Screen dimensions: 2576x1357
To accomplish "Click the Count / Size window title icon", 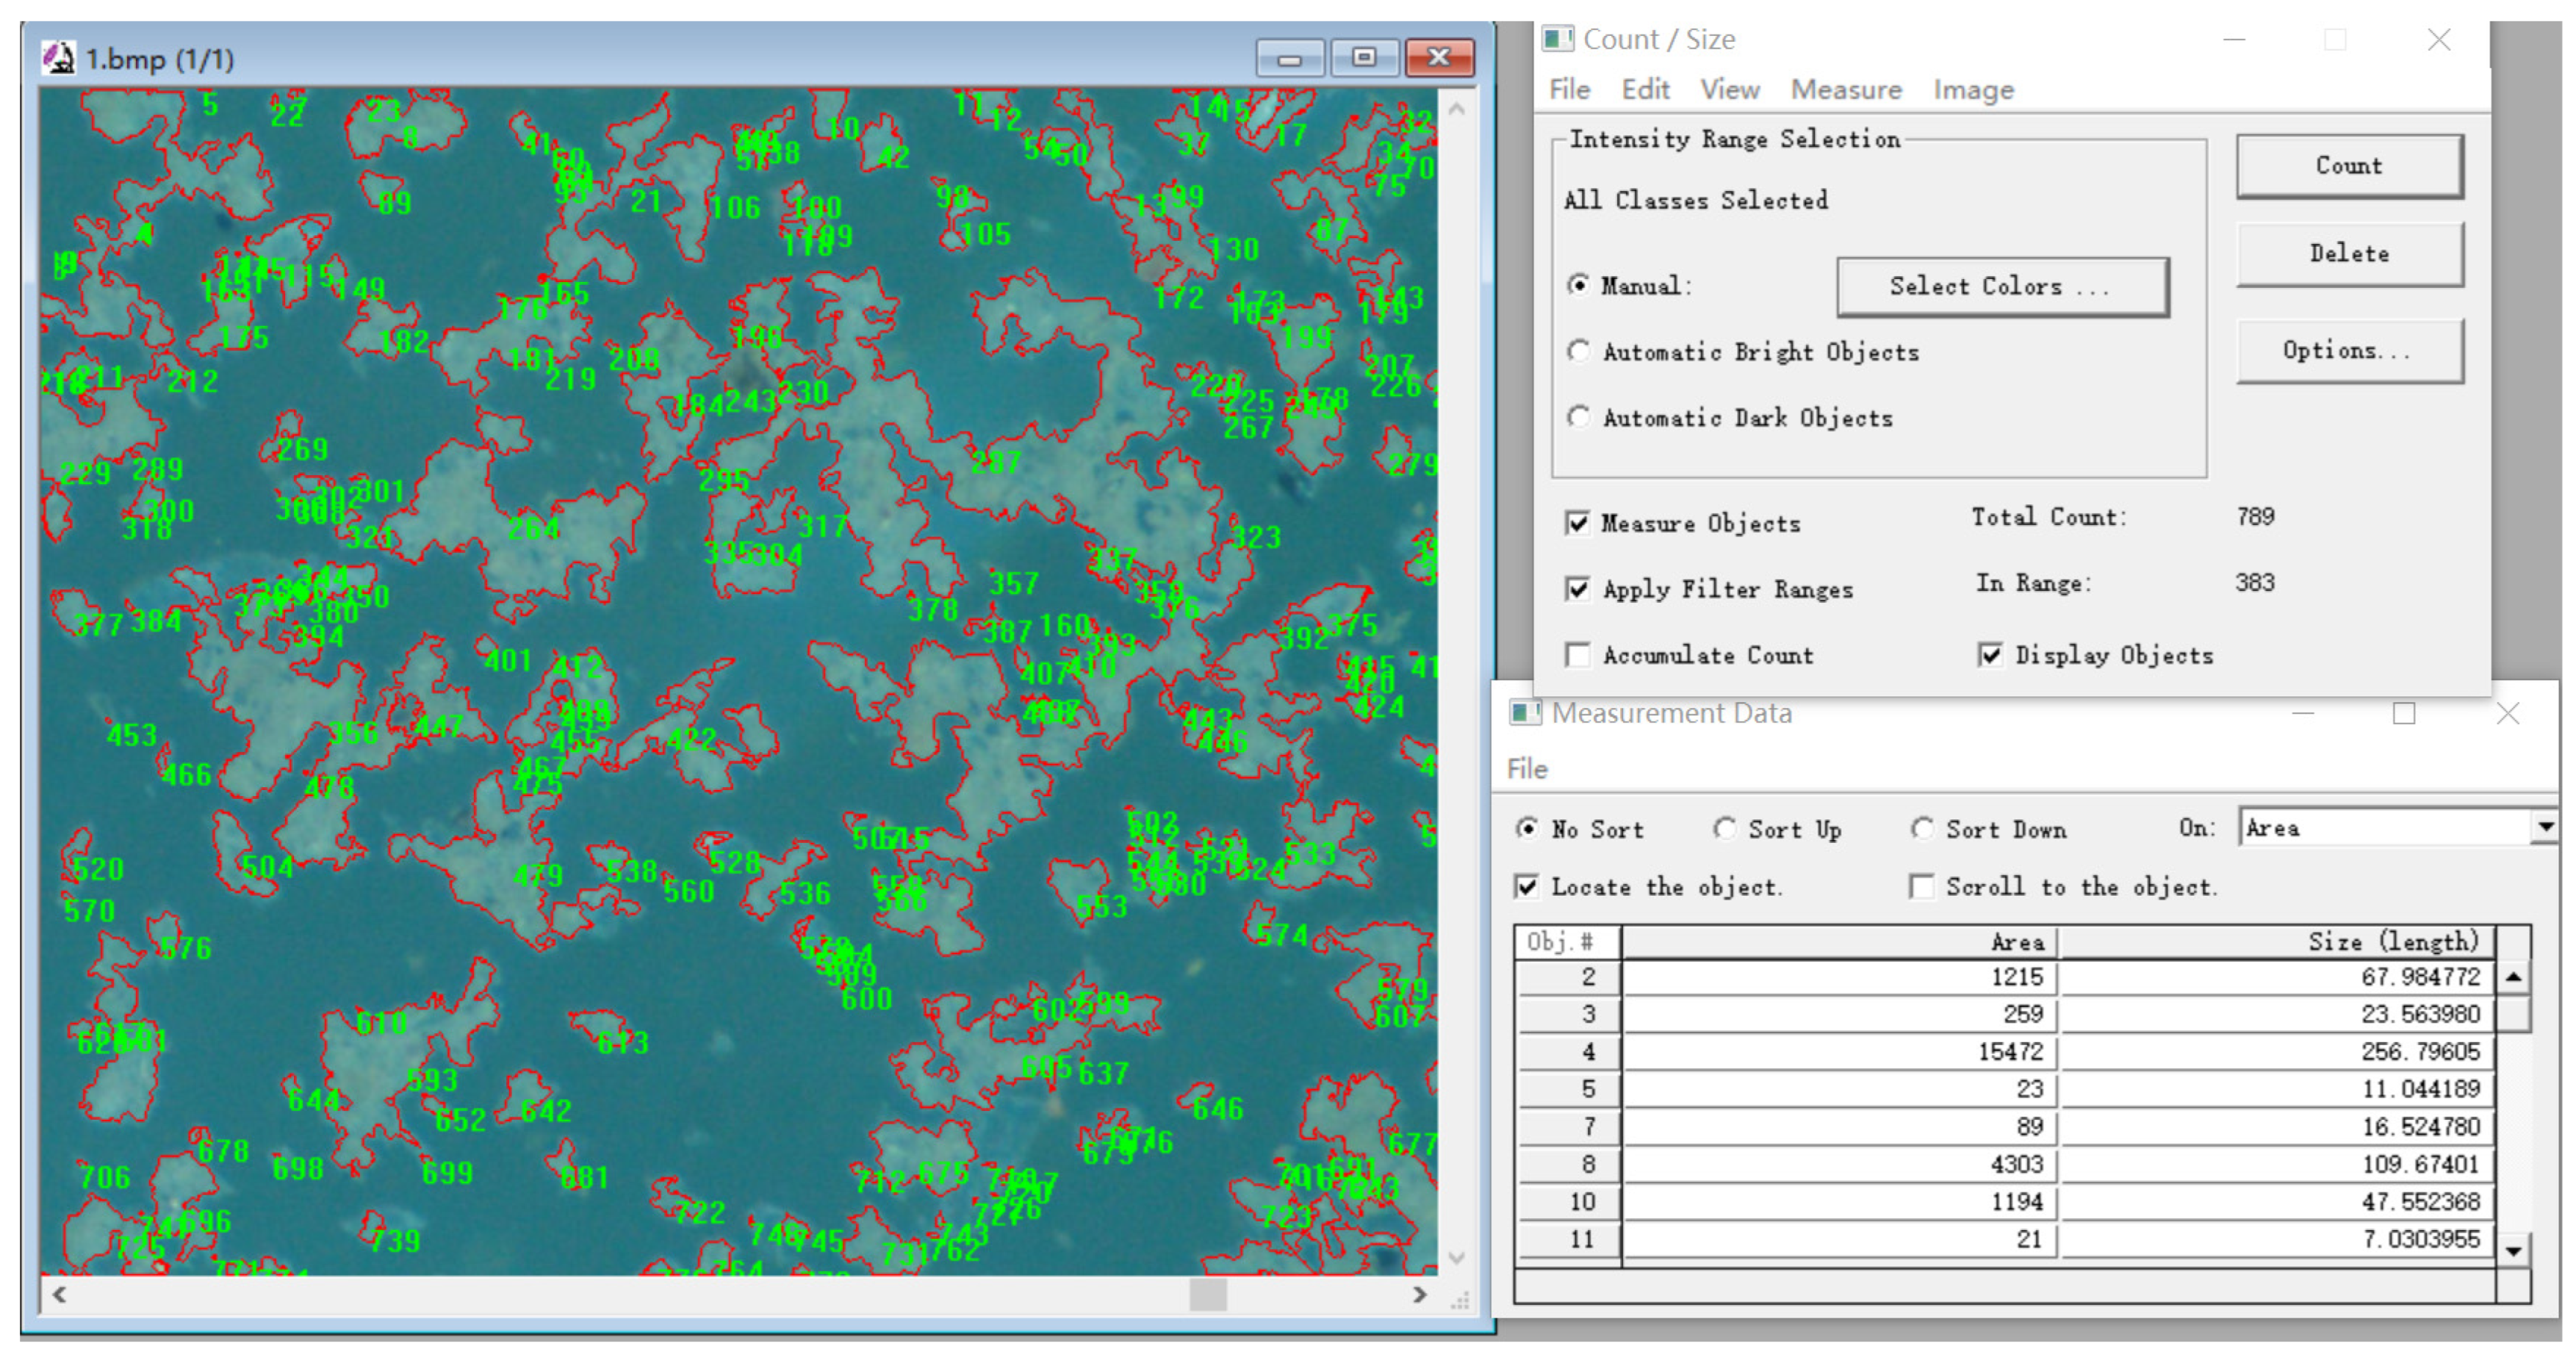I will click(x=1557, y=39).
